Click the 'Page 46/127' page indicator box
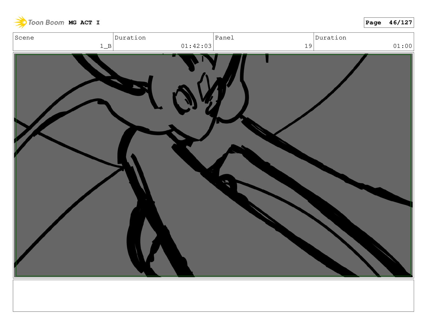The height and width of the screenshot is (331, 427). (x=389, y=22)
